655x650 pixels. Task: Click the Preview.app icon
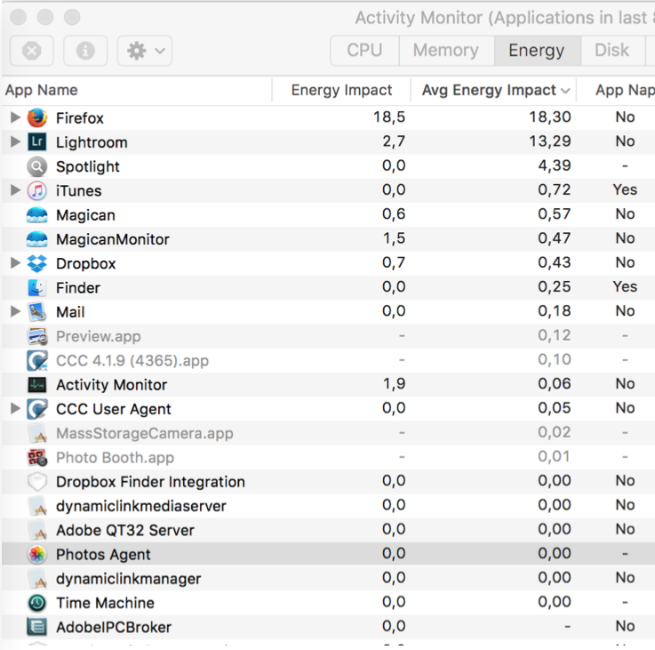tap(37, 336)
